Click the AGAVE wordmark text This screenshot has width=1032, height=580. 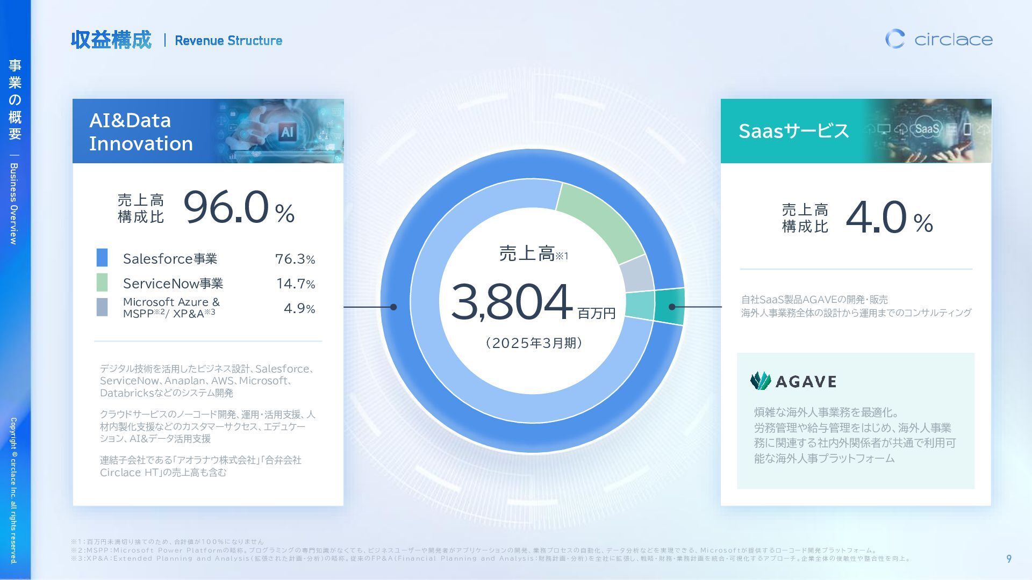click(806, 382)
